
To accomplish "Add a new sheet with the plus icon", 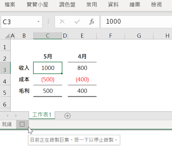I will [68, 116].
